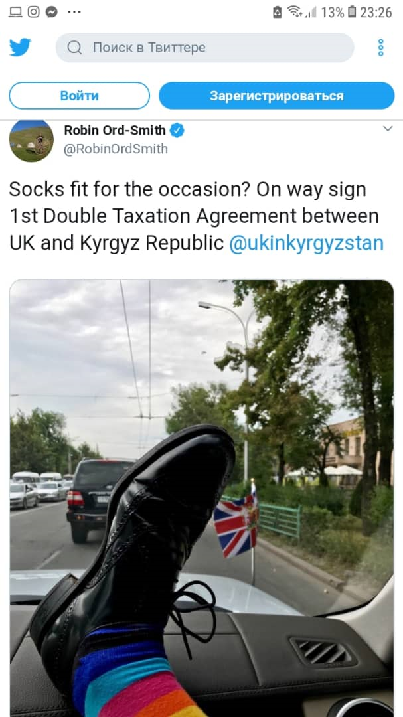Click the Зарегистрироваться sign-up button
The image size is (403, 717).
click(277, 96)
